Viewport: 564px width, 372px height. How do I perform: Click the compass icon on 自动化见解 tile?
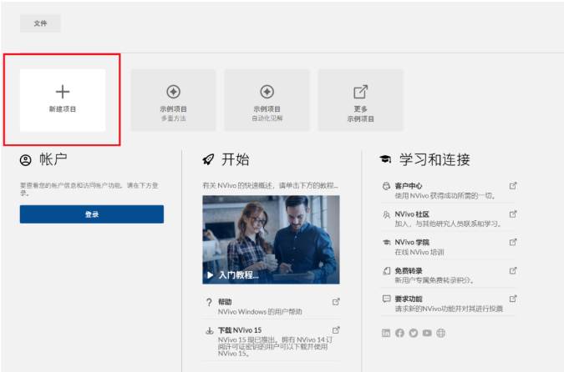tap(267, 92)
